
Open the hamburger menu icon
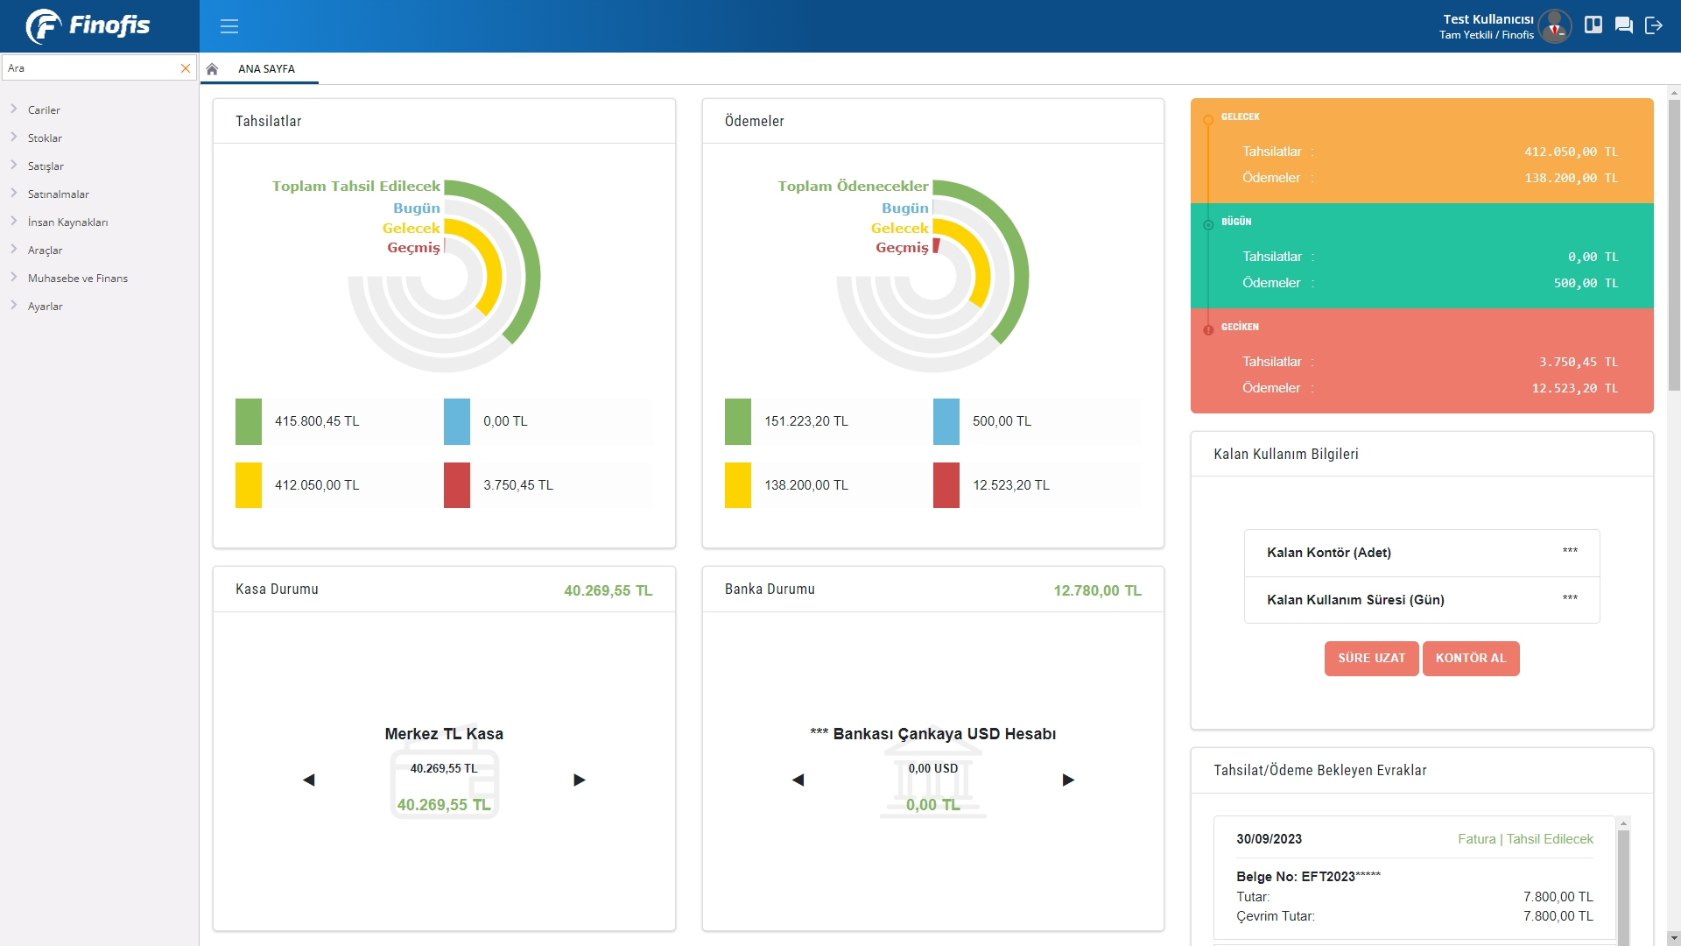coord(229,26)
